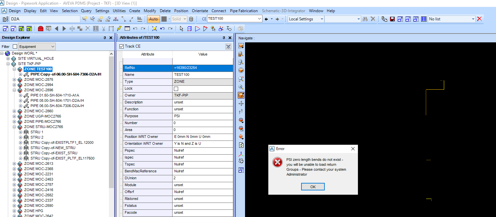
Task: Click the left black triangle previous icon
Action: [56, 29]
